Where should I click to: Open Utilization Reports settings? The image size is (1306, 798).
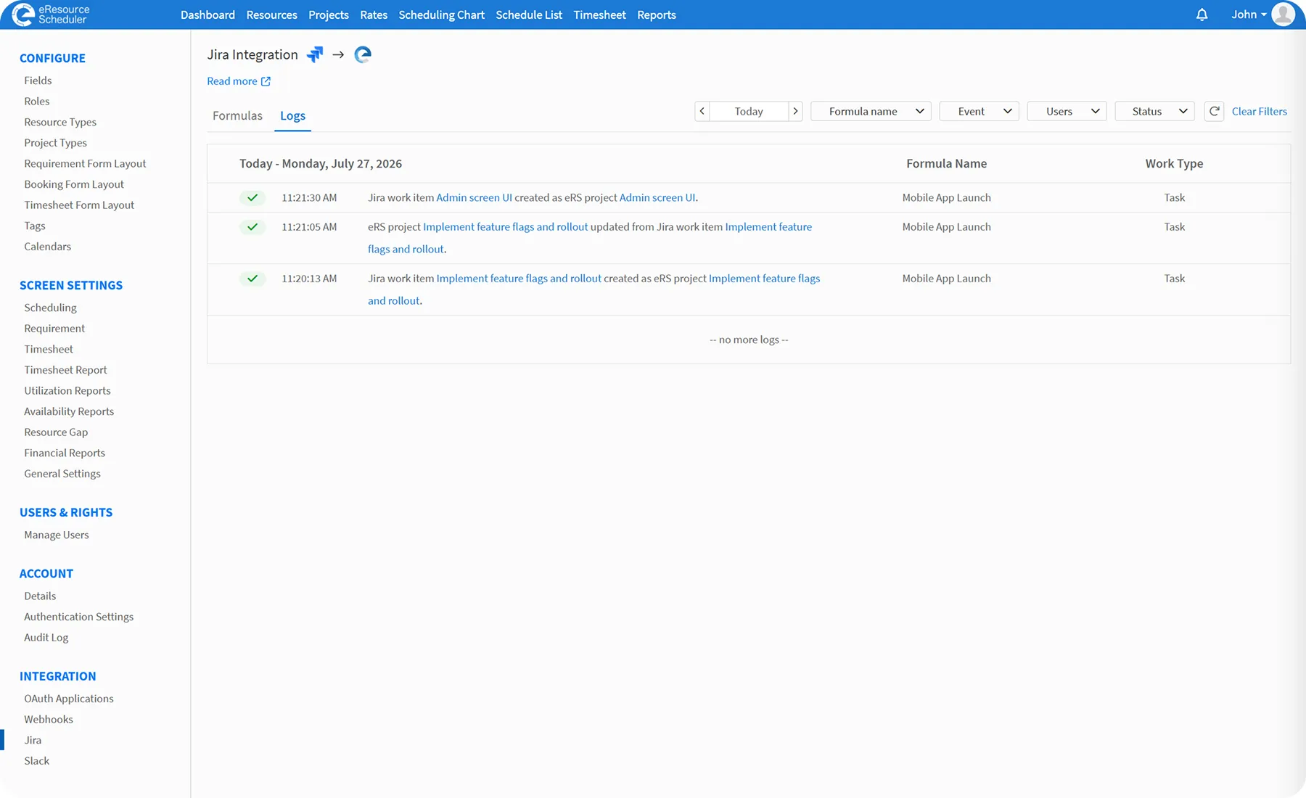click(67, 391)
